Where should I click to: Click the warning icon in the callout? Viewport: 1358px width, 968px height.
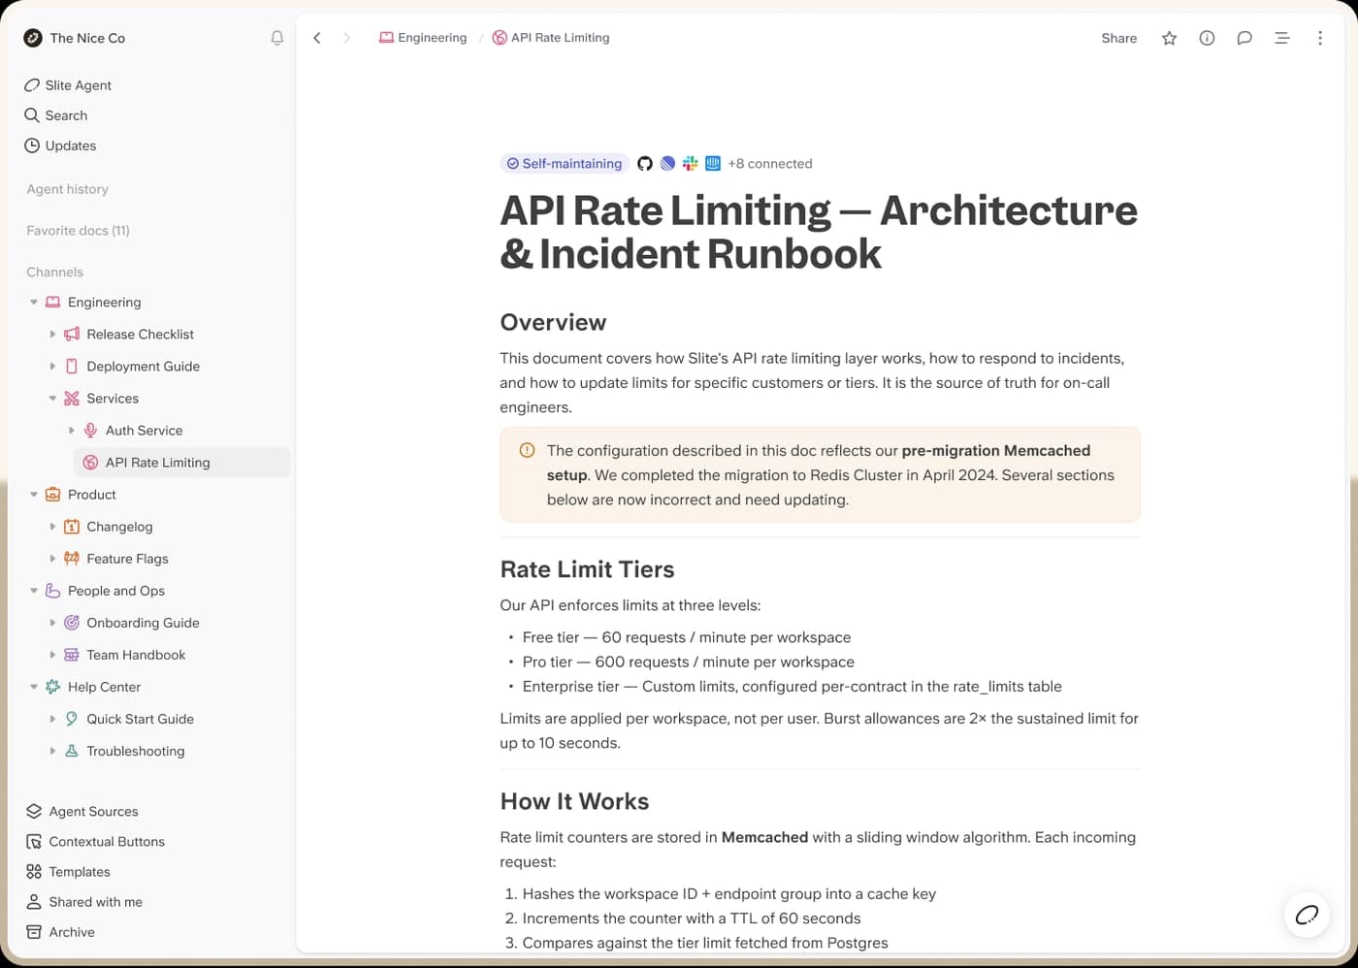527,450
